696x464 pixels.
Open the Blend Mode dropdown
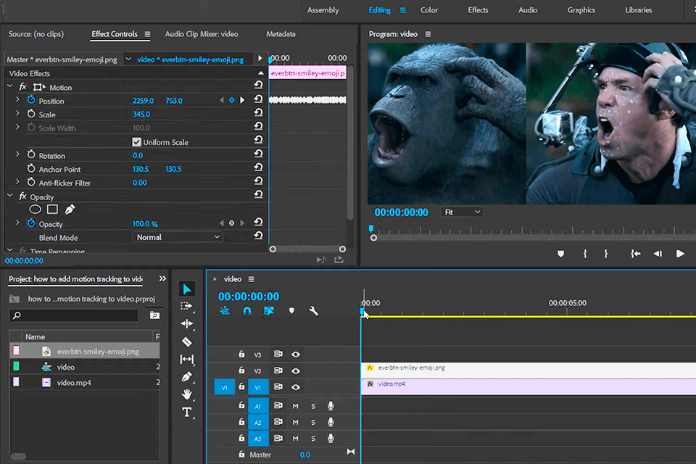click(x=177, y=237)
